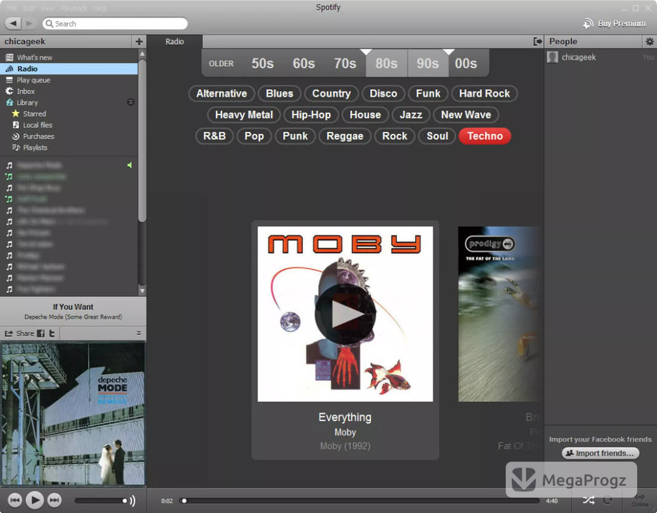Open the File menu

click(12, 8)
